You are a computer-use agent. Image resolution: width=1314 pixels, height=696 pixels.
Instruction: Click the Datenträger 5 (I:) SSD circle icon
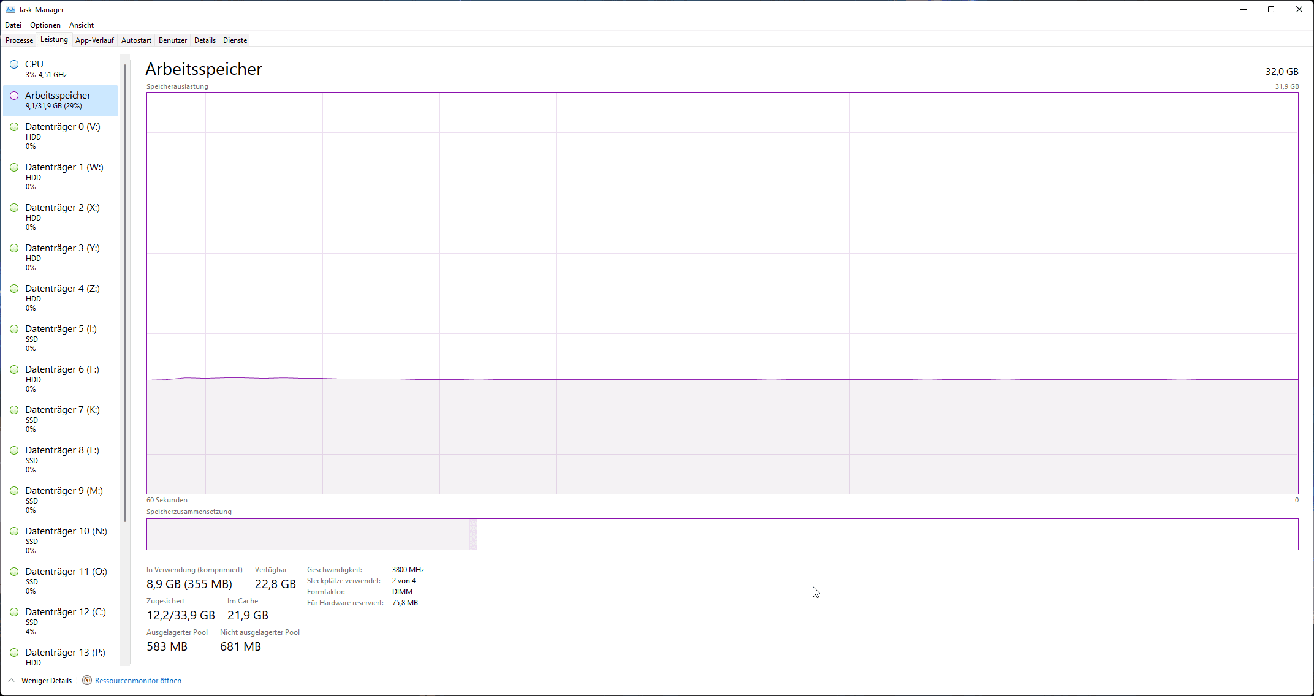pyautogui.click(x=14, y=329)
